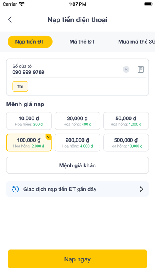
Task: Open the contacts book icon
Action: pyautogui.click(x=141, y=69)
